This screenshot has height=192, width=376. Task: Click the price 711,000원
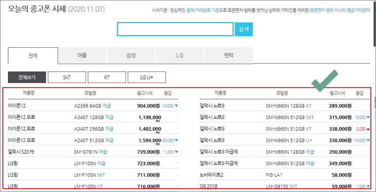pos(148,175)
